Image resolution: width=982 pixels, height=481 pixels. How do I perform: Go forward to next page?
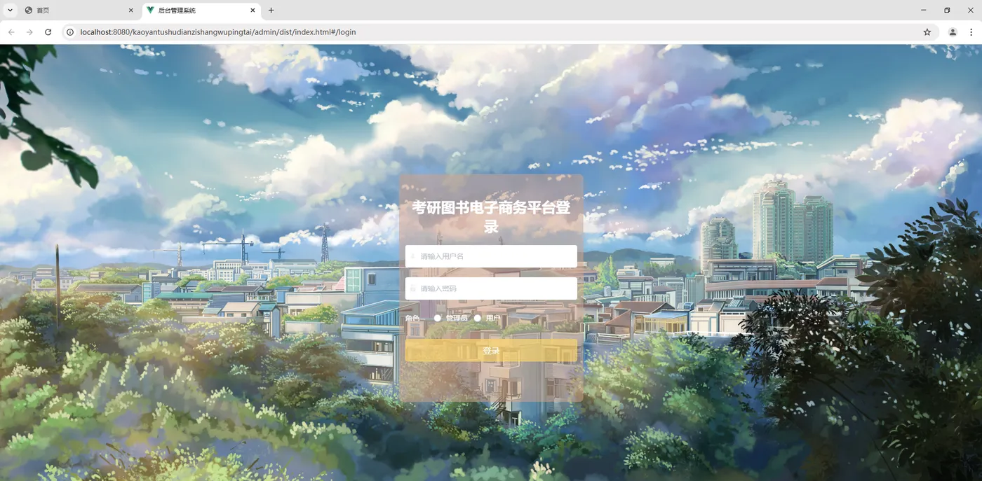29,32
